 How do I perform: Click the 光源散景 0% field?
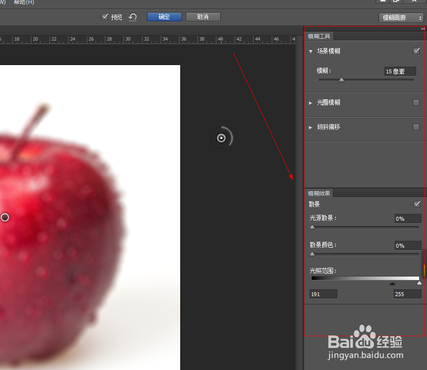pos(408,219)
